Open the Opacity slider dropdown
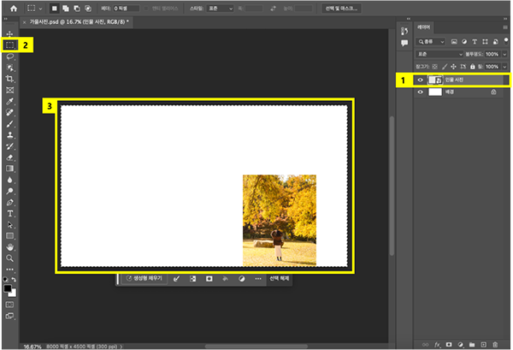The width and height of the screenshot is (513, 350). pyautogui.click(x=504, y=54)
